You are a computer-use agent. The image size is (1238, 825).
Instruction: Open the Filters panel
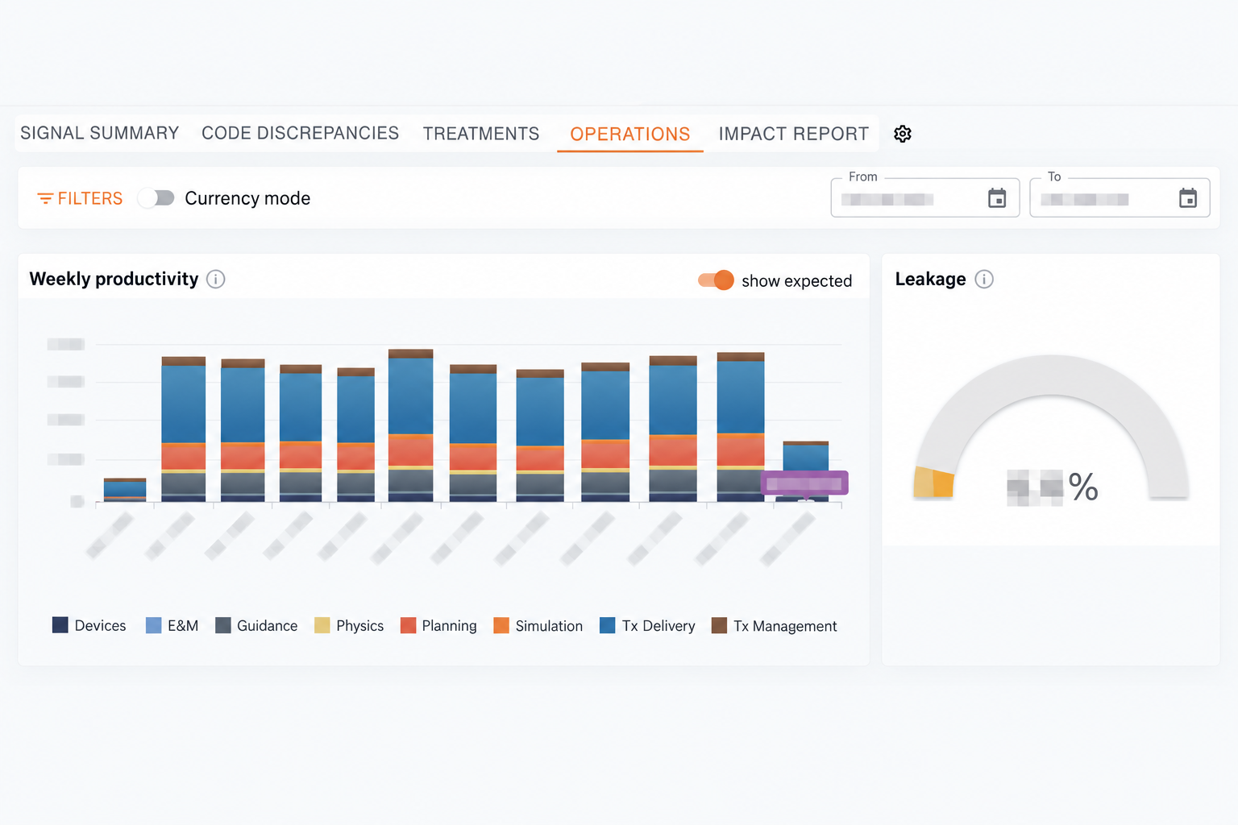(80, 198)
